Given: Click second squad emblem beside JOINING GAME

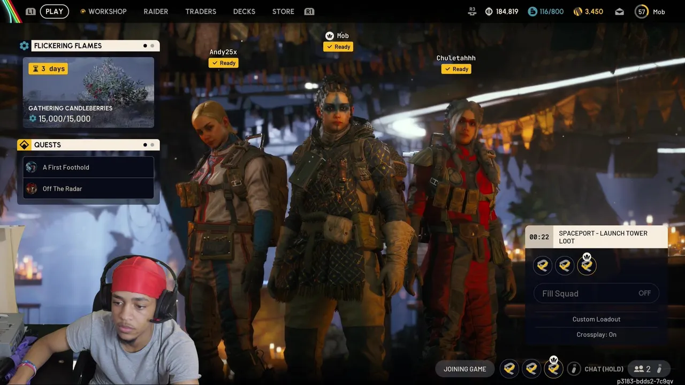Looking at the screenshot, I should point(531,368).
